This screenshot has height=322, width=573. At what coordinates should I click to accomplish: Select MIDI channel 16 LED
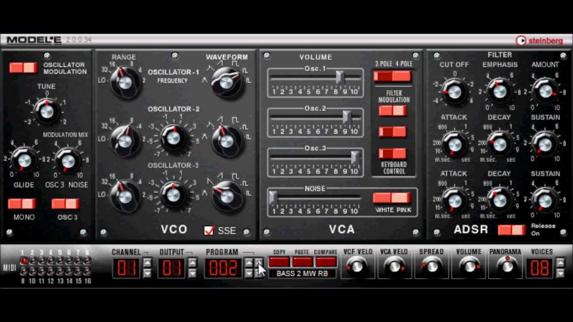coord(87,271)
